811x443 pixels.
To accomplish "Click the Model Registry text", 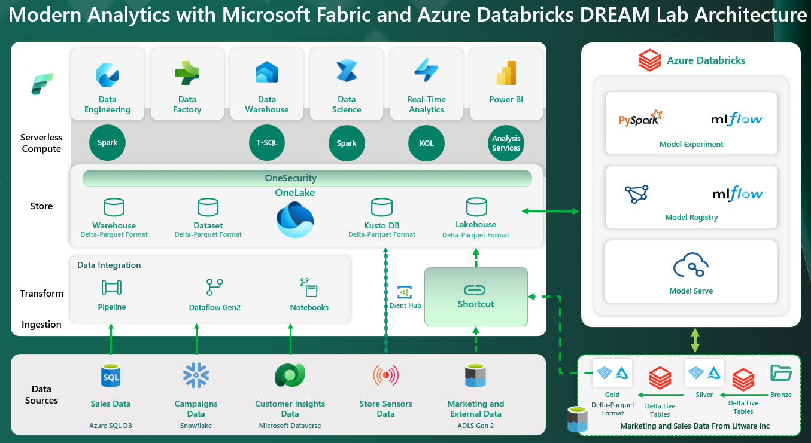I will tap(691, 218).
